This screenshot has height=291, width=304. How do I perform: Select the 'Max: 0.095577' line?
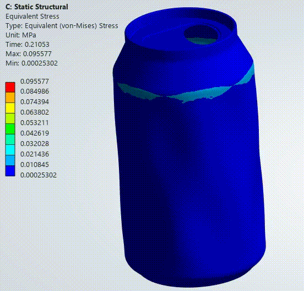coord(29,54)
